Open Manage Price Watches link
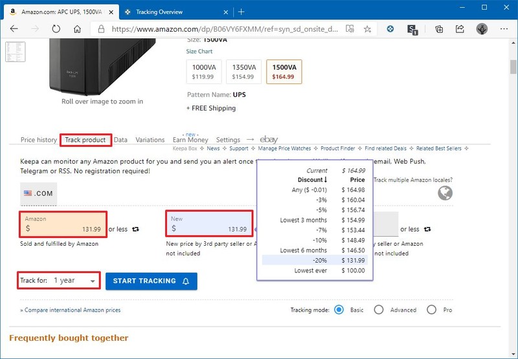Viewport: 518px width, 359px height. (284, 149)
